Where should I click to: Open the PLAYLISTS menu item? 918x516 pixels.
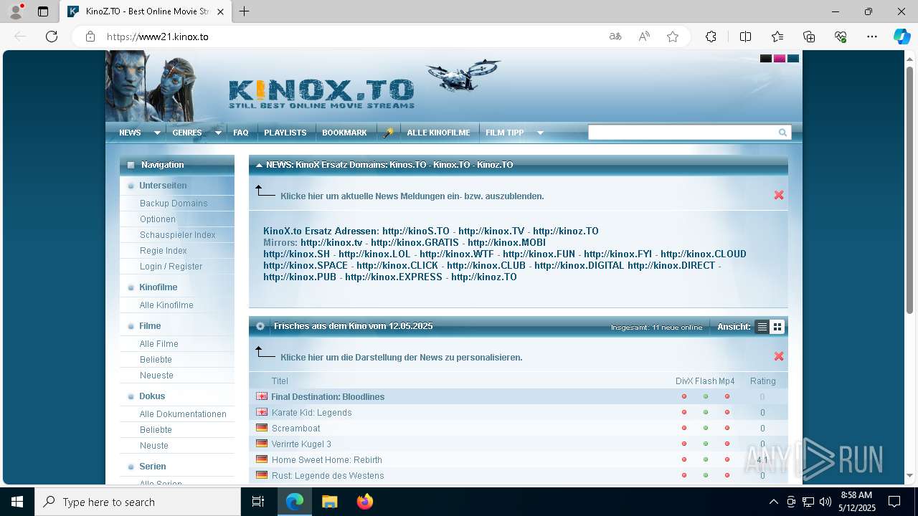[285, 133]
